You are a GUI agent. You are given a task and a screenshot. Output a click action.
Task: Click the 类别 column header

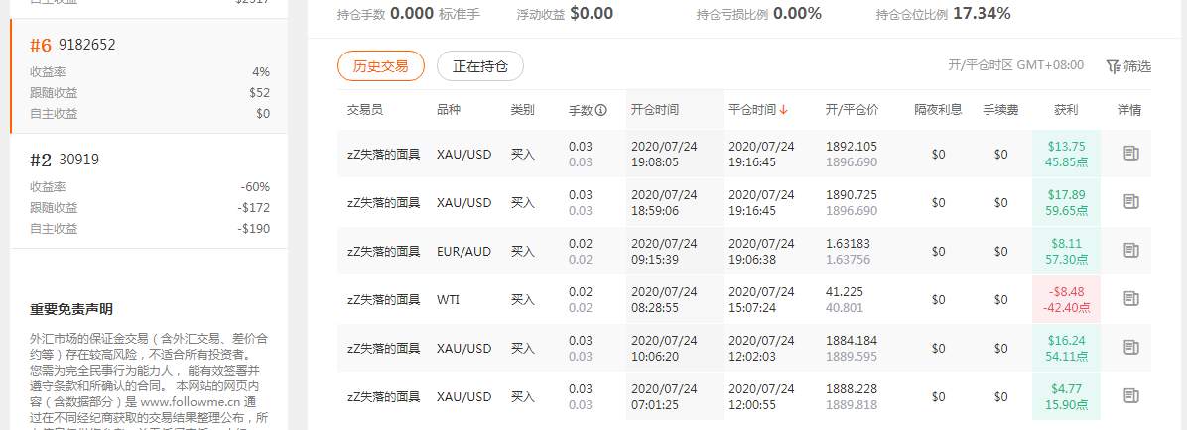(523, 110)
